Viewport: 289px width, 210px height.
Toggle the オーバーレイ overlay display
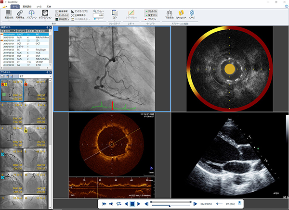pos(62,14)
